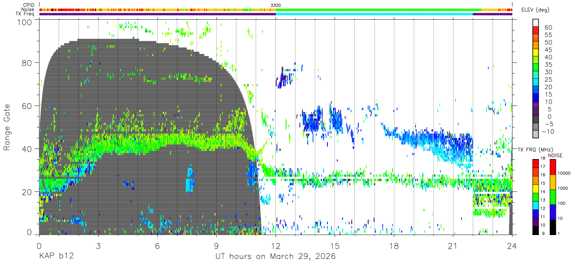Select the light gray bottom segment of ELEV colorbar

[x=536, y=134]
